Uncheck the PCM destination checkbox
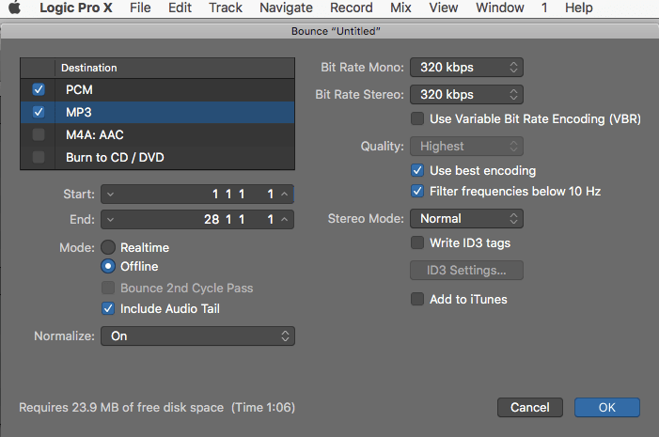The image size is (659, 437). tap(39, 89)
